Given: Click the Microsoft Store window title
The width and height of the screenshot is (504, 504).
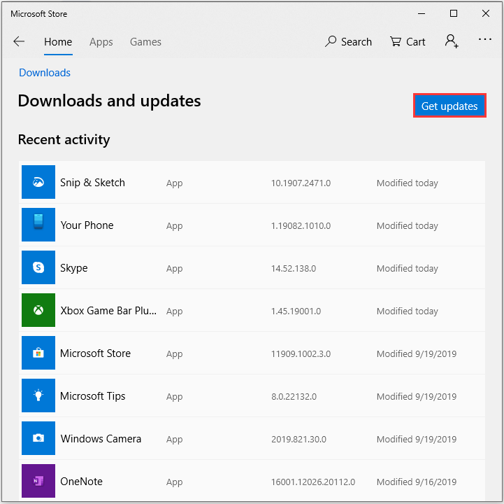Looking at the screenshot, I should pyautogui.click(x=39, y=14).
